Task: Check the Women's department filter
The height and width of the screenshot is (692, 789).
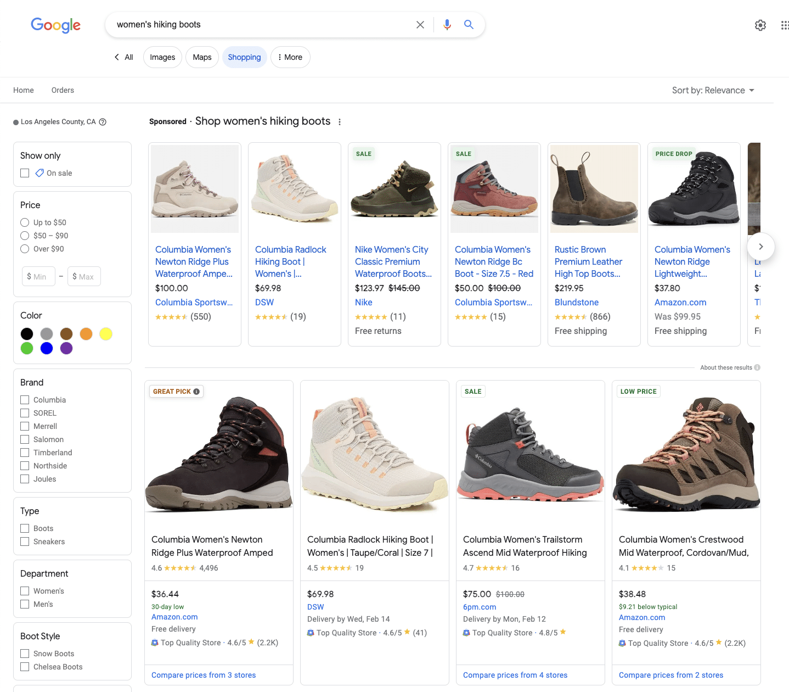Action: [25, 591]
